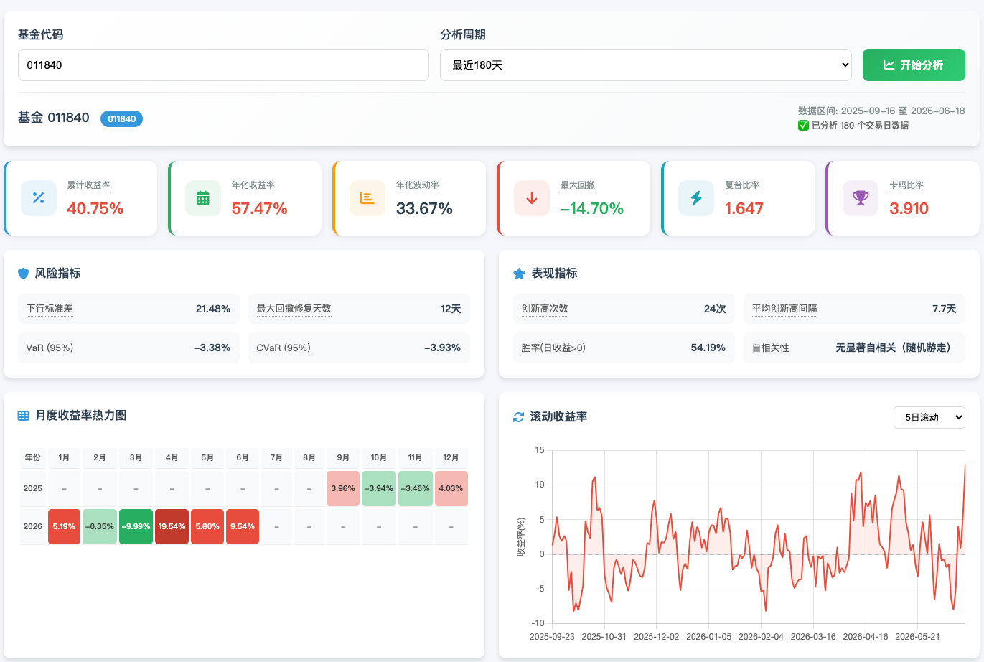Click the 2026 March -9.99% heatmap cell
The width and height of the screenshot is (984, 662).
[136, 527]
